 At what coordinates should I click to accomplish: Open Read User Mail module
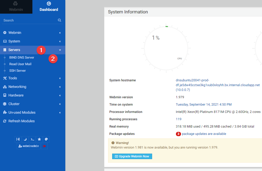pos(21,64)
